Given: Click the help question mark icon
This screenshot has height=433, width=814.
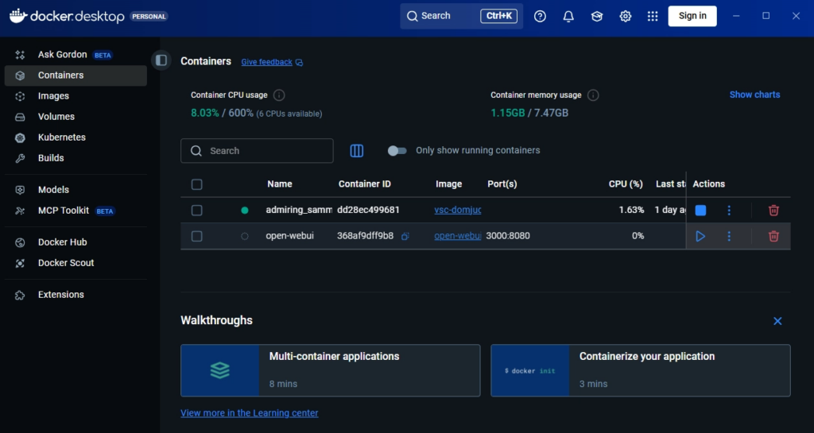Looking at the screenshot, I should (x=540, y=16).
